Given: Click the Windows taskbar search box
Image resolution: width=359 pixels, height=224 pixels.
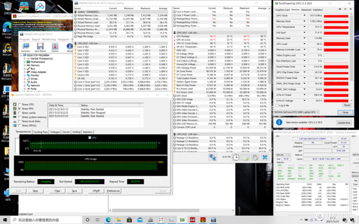Looking at the screenshot, I should (x=46, y=220).
